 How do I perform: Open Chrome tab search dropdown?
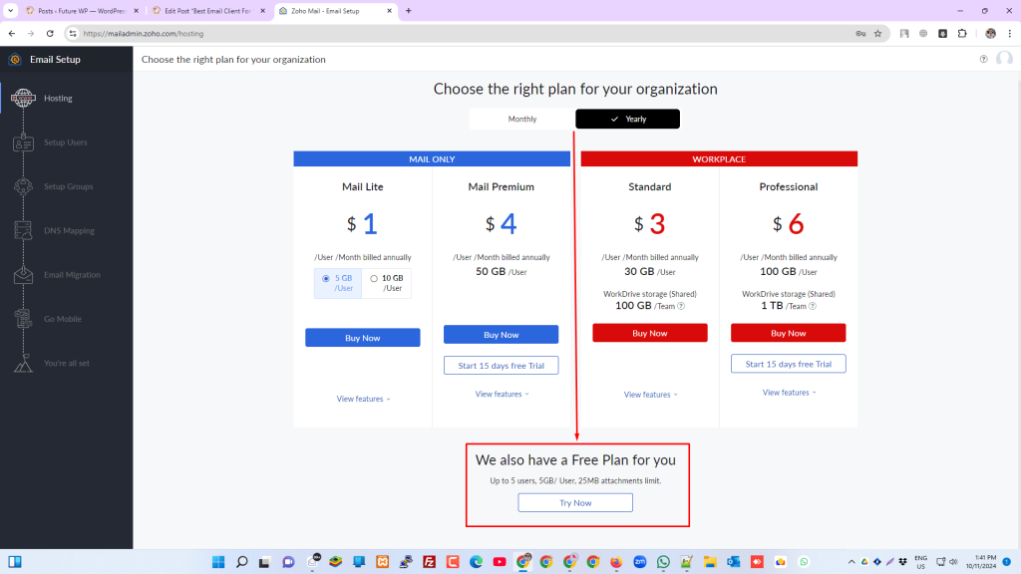pyautogui.click(x=10, y=11)
